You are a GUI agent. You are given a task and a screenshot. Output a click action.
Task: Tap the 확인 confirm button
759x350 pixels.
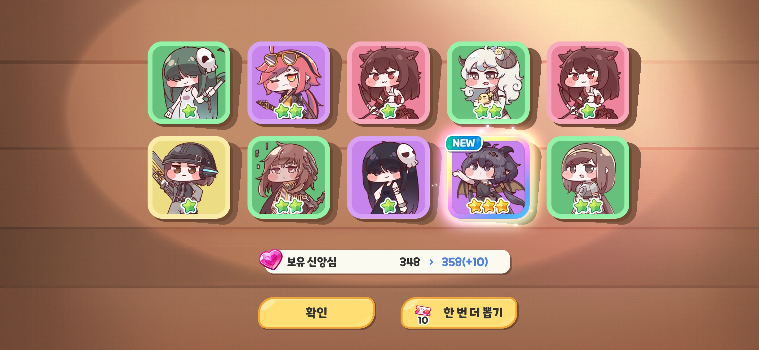point(317,313)
